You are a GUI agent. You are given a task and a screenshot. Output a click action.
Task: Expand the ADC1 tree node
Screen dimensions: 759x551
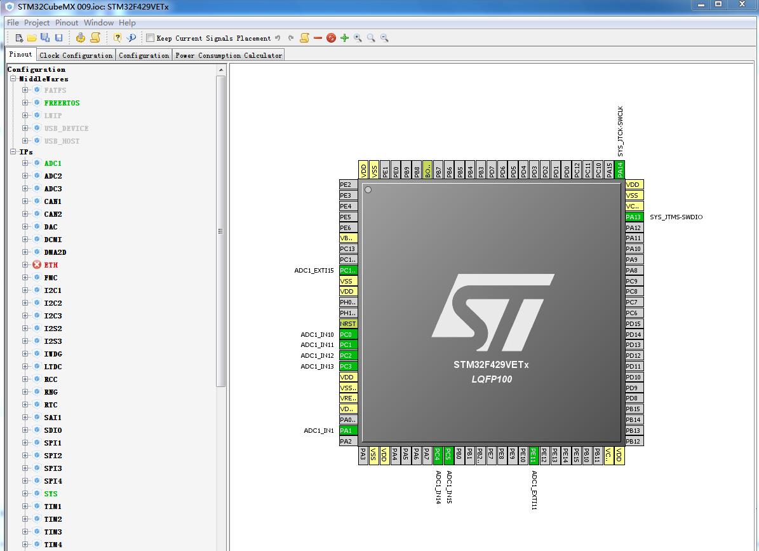[25, 163]
